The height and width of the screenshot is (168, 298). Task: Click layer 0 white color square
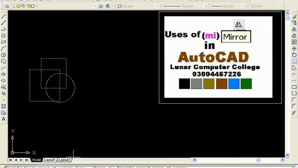click(33, 6)
